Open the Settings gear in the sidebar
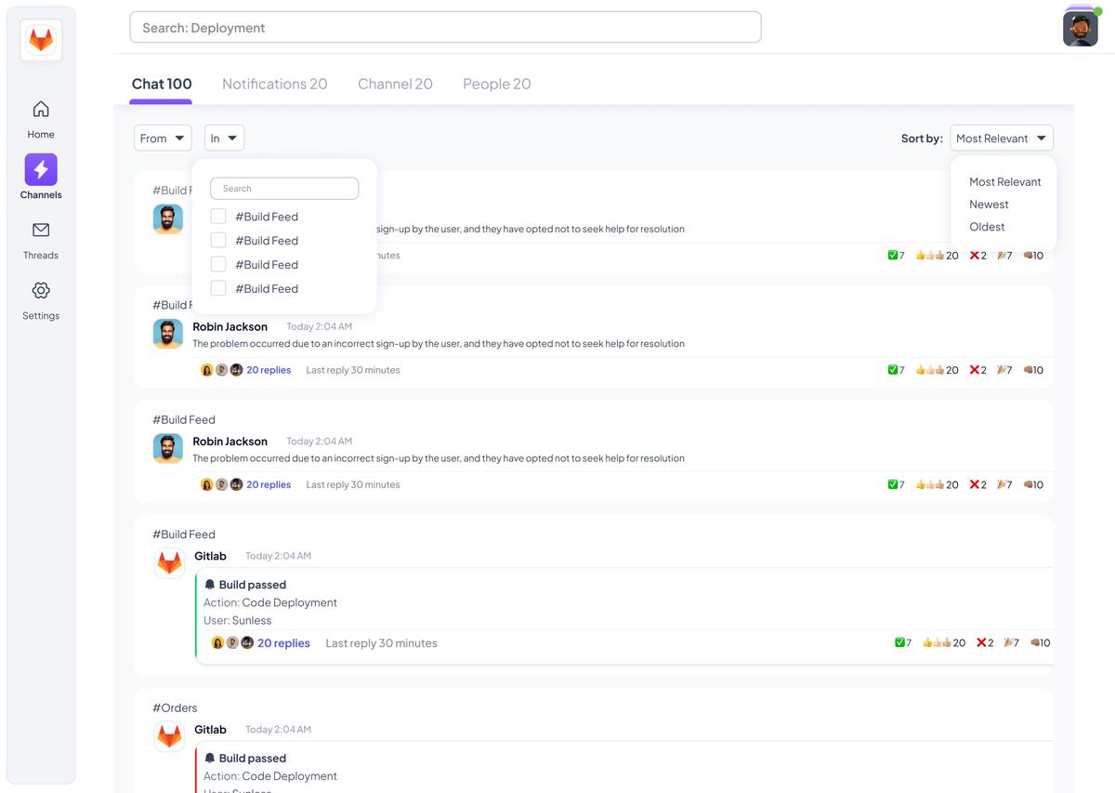The height and width of the screenshot is (793, 1115). point(41,290)
